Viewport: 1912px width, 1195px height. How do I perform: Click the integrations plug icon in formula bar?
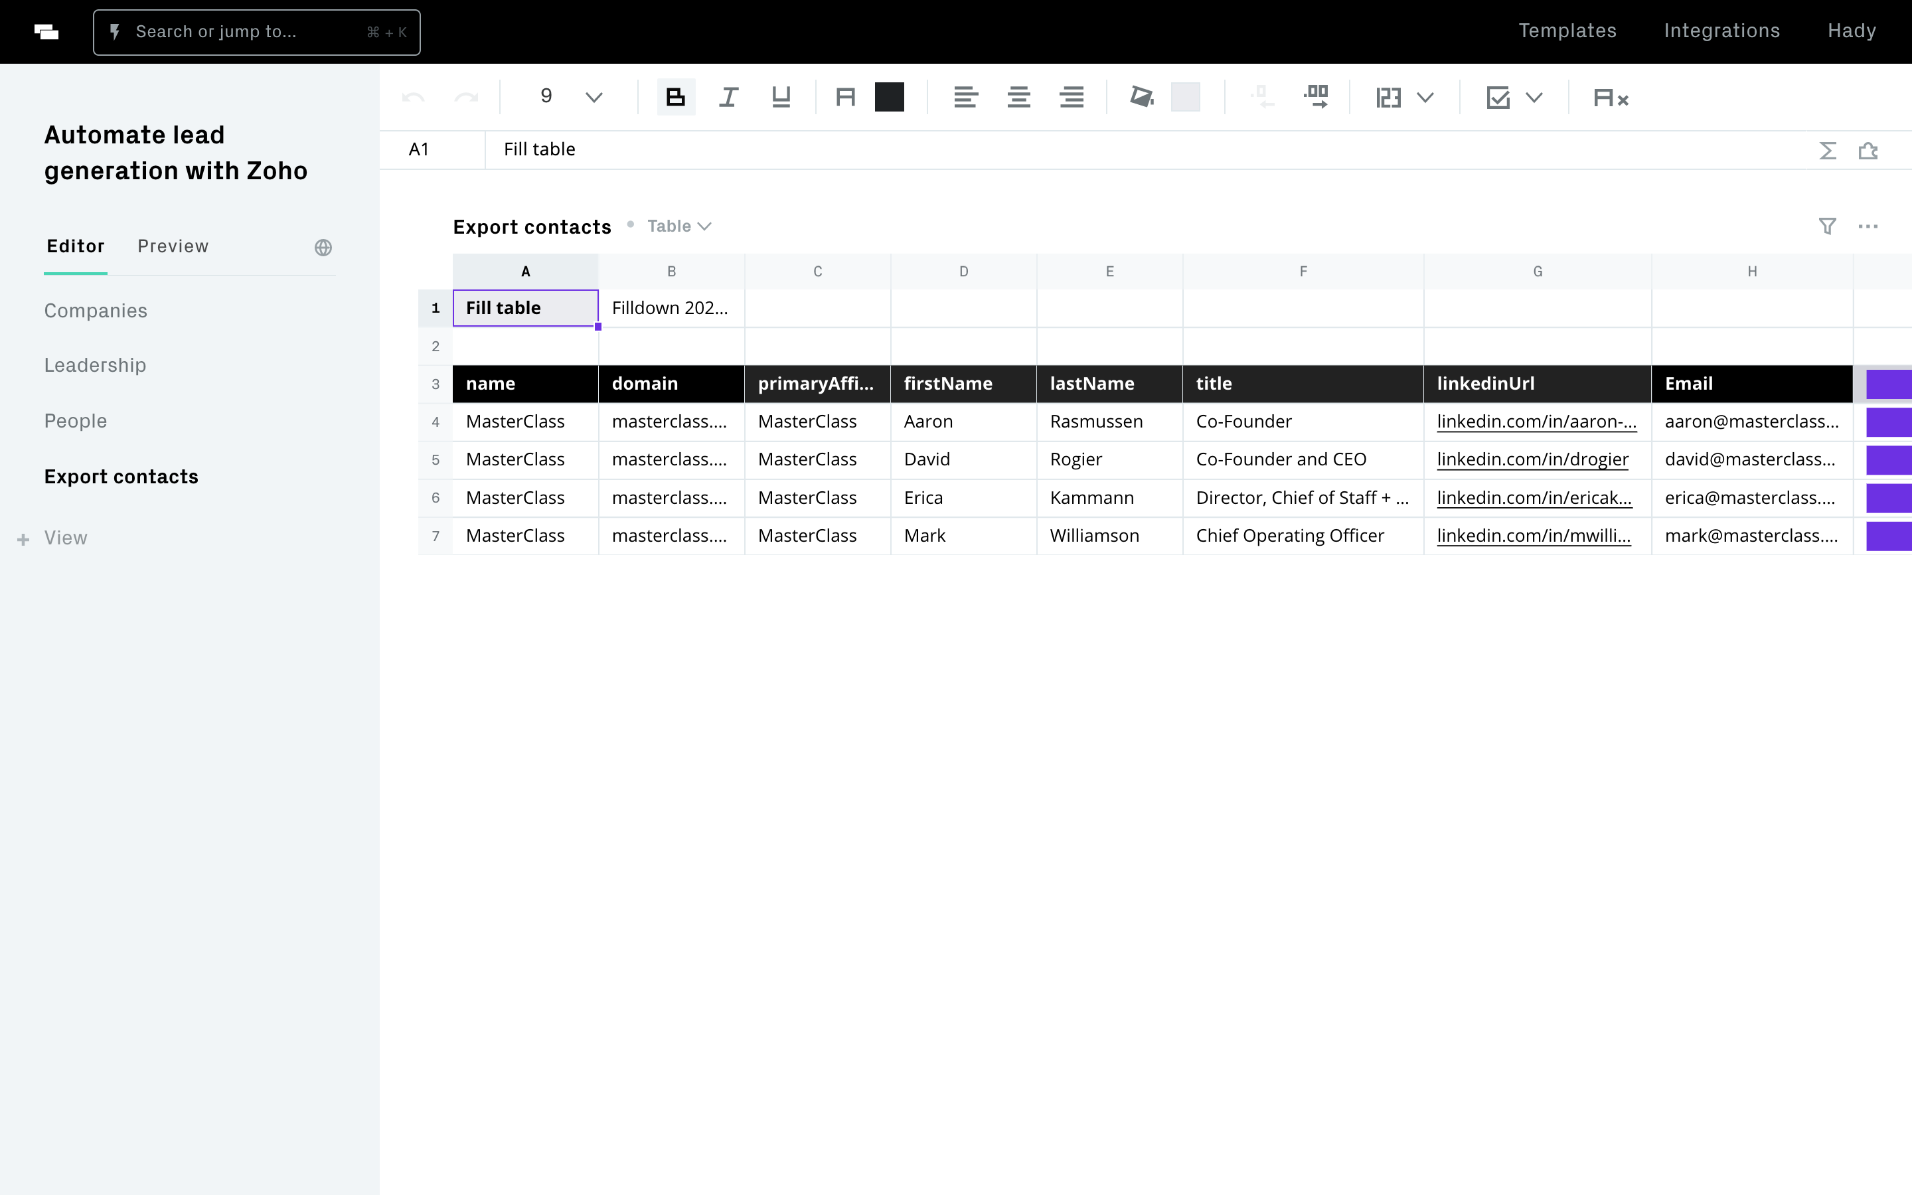coord(1868,150)
